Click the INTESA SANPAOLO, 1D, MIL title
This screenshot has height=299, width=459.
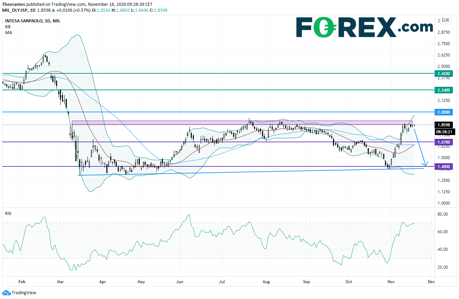33,21
